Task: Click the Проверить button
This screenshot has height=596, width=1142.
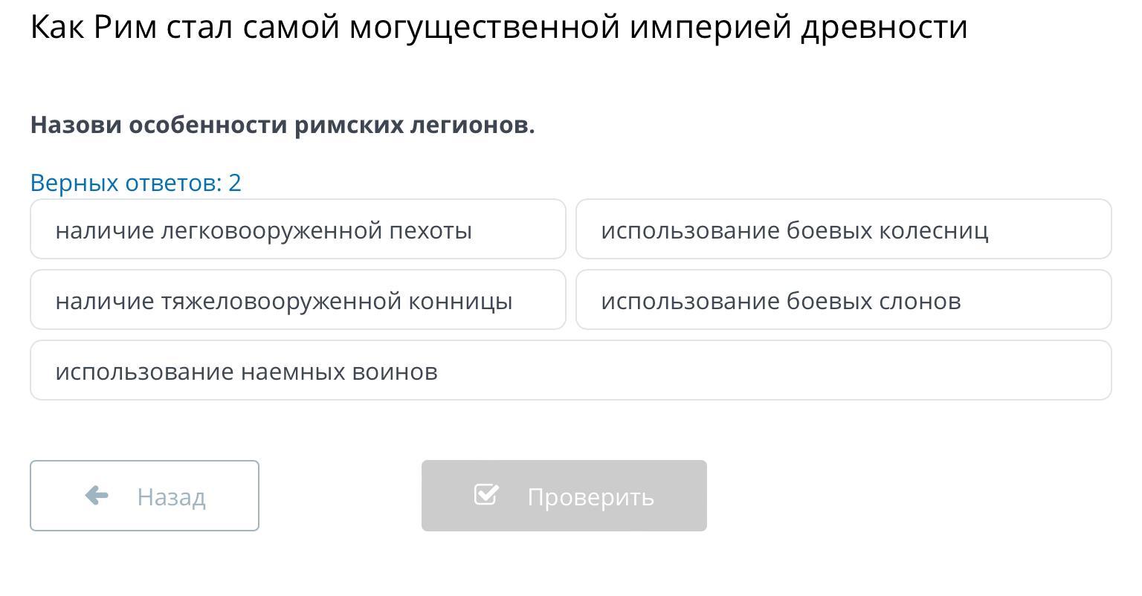Action: (x=564, y=496)
